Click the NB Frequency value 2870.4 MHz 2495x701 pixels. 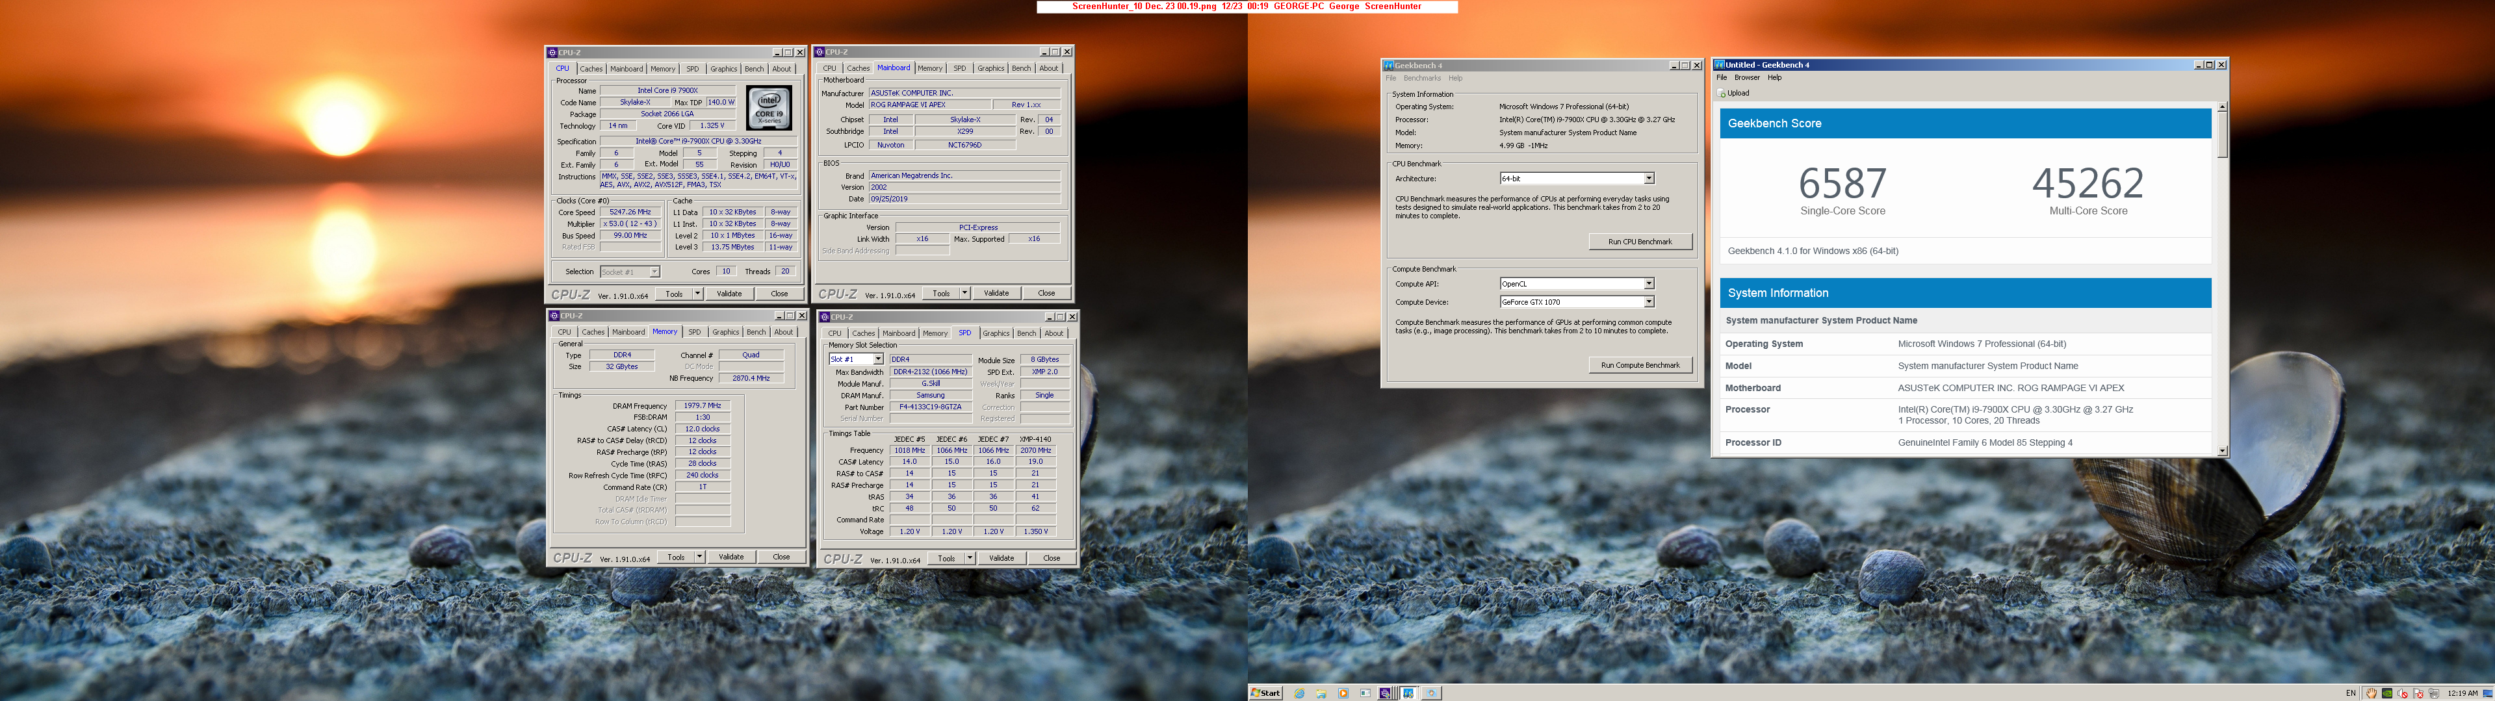(751, 379)
